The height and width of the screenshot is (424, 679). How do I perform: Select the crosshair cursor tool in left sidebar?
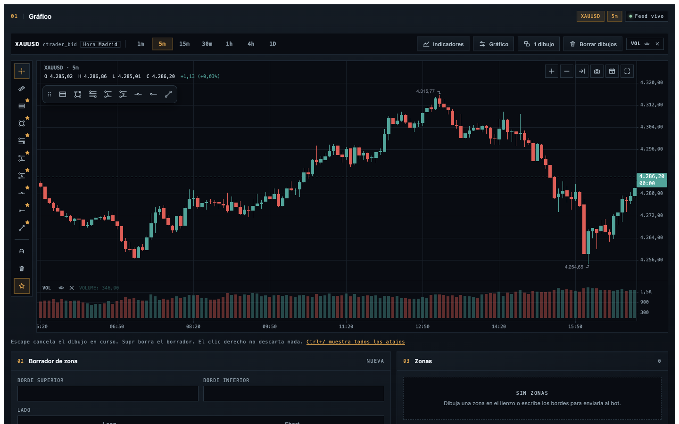pos(22,71)
